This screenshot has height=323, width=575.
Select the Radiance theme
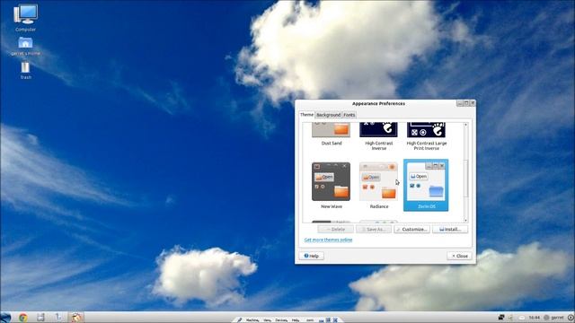pos(378,186)
